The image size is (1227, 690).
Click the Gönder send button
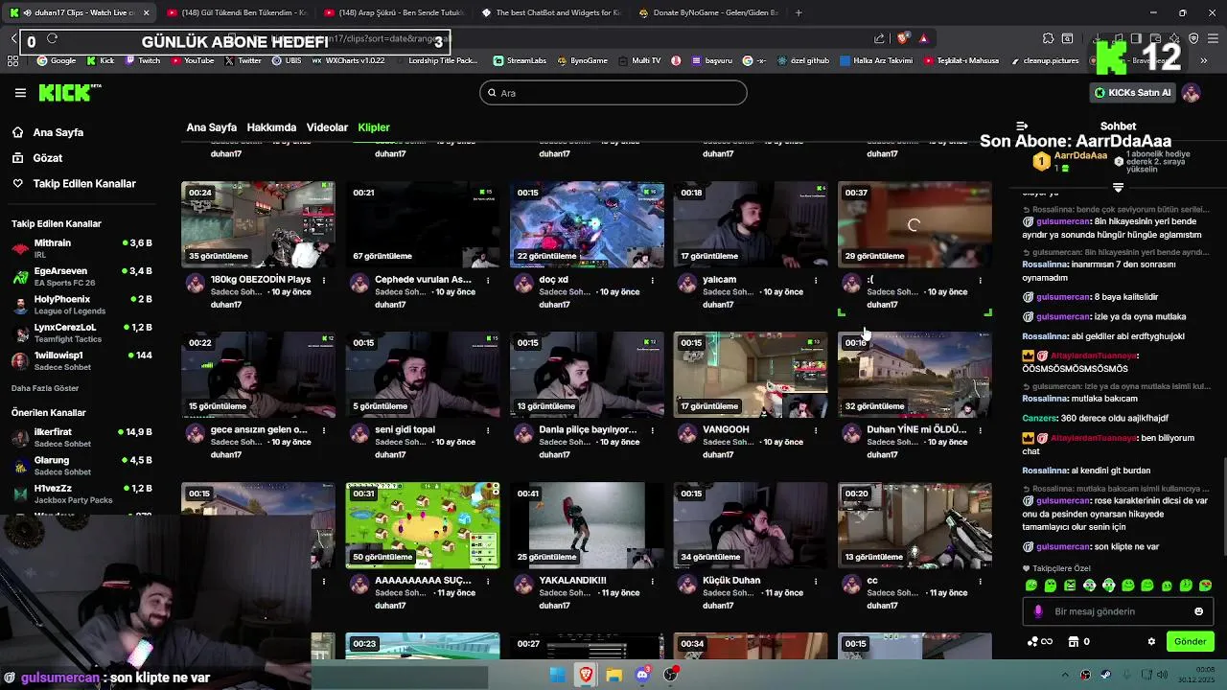click(1190, 641)
